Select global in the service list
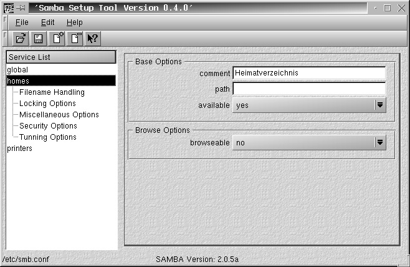This screenshot has height=267, width=410. pyautogui.click(x=17, y=70)
